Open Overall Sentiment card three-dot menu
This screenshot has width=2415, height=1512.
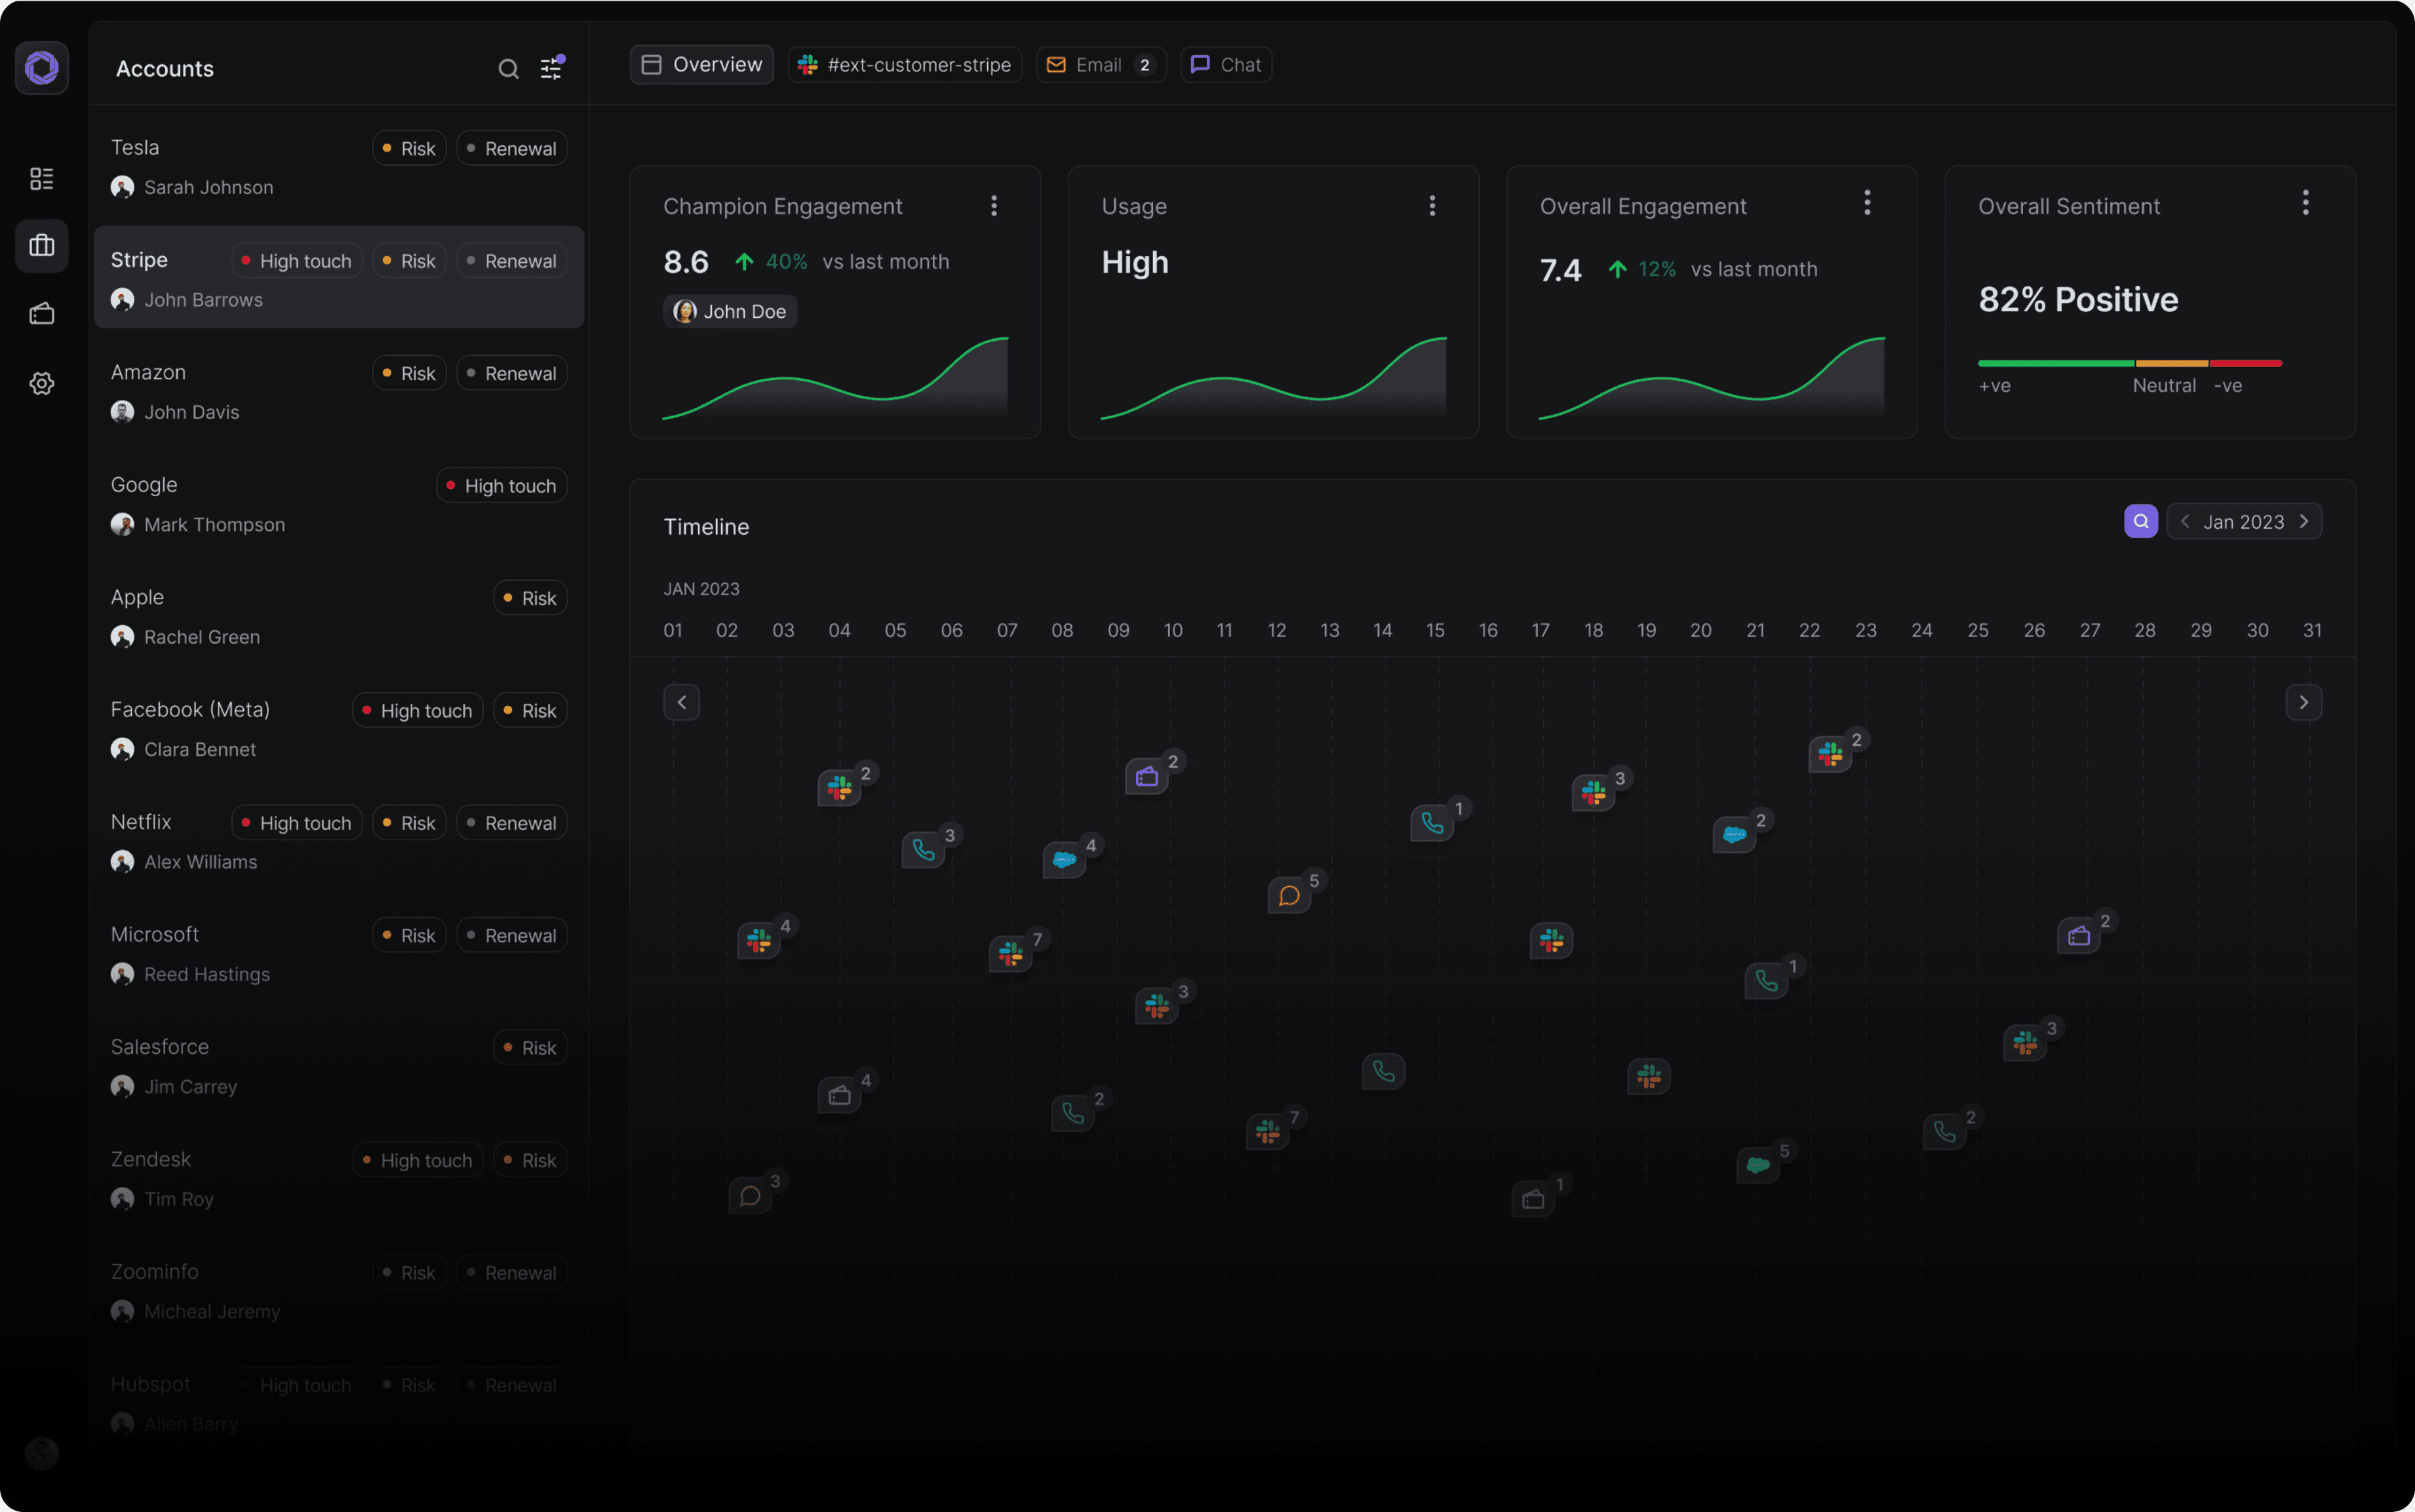tap(2305, 203)
